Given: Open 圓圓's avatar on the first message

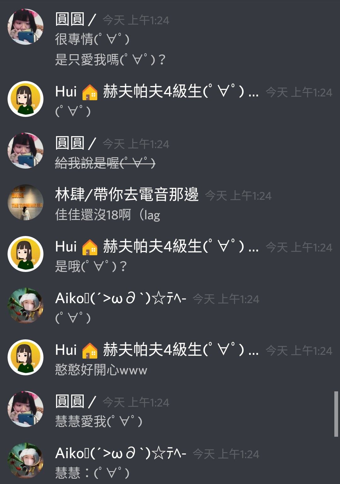Looking at the screenshot, I should coord(25,27).
